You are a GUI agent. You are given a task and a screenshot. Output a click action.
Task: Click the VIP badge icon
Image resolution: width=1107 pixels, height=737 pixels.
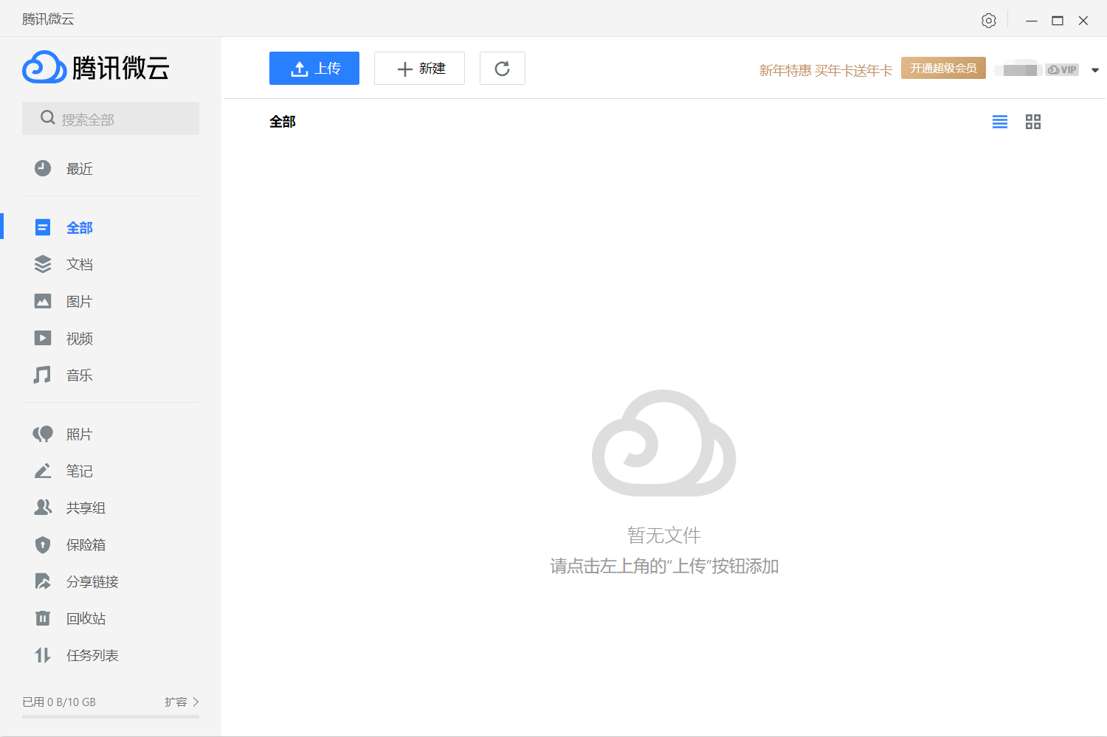pyautogui.click(x=1062, y=69)
